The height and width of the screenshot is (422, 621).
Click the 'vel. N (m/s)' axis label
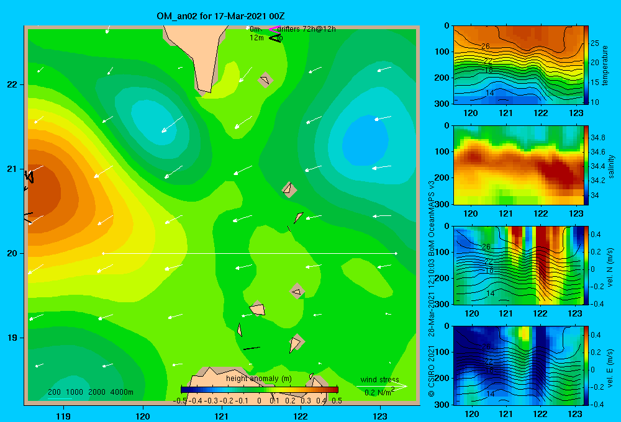pos(610,267)
